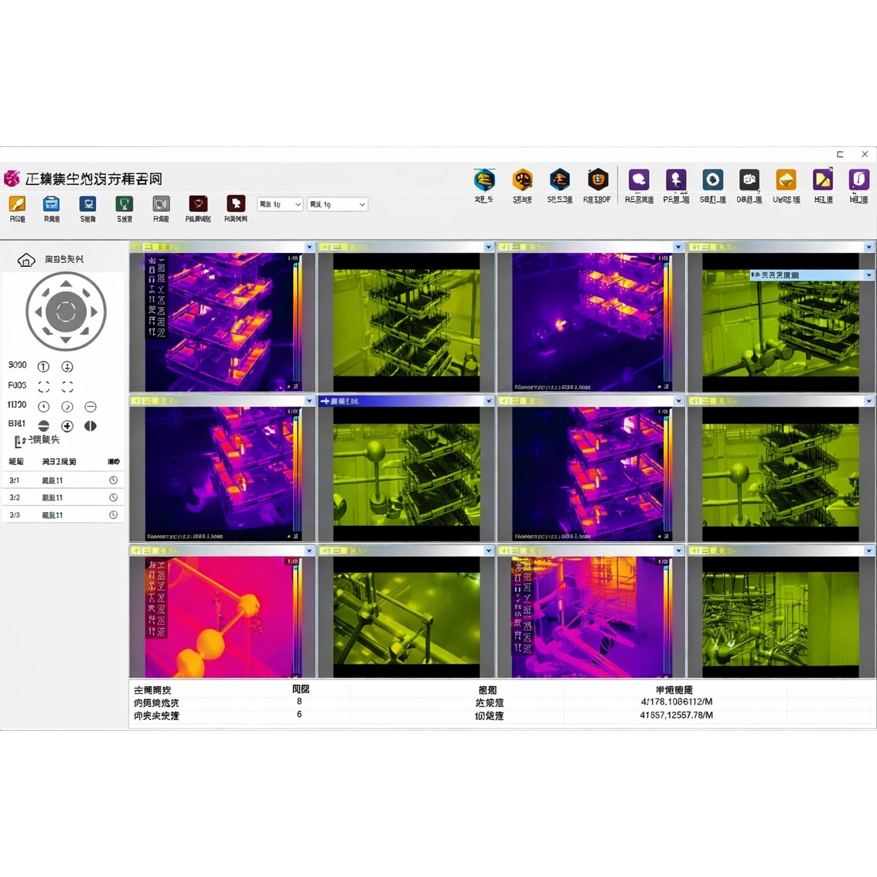This screenshot has width=877, height=877.
Task: Select the yellow pen tool in left toolbar
Action: [x=17, y=205]
